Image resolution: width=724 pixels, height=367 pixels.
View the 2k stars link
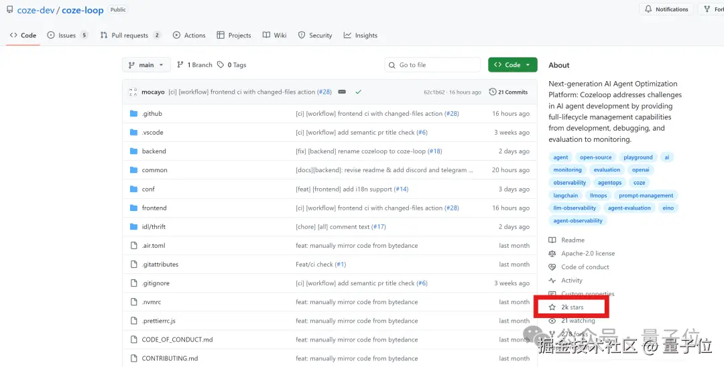click(566, 307)
